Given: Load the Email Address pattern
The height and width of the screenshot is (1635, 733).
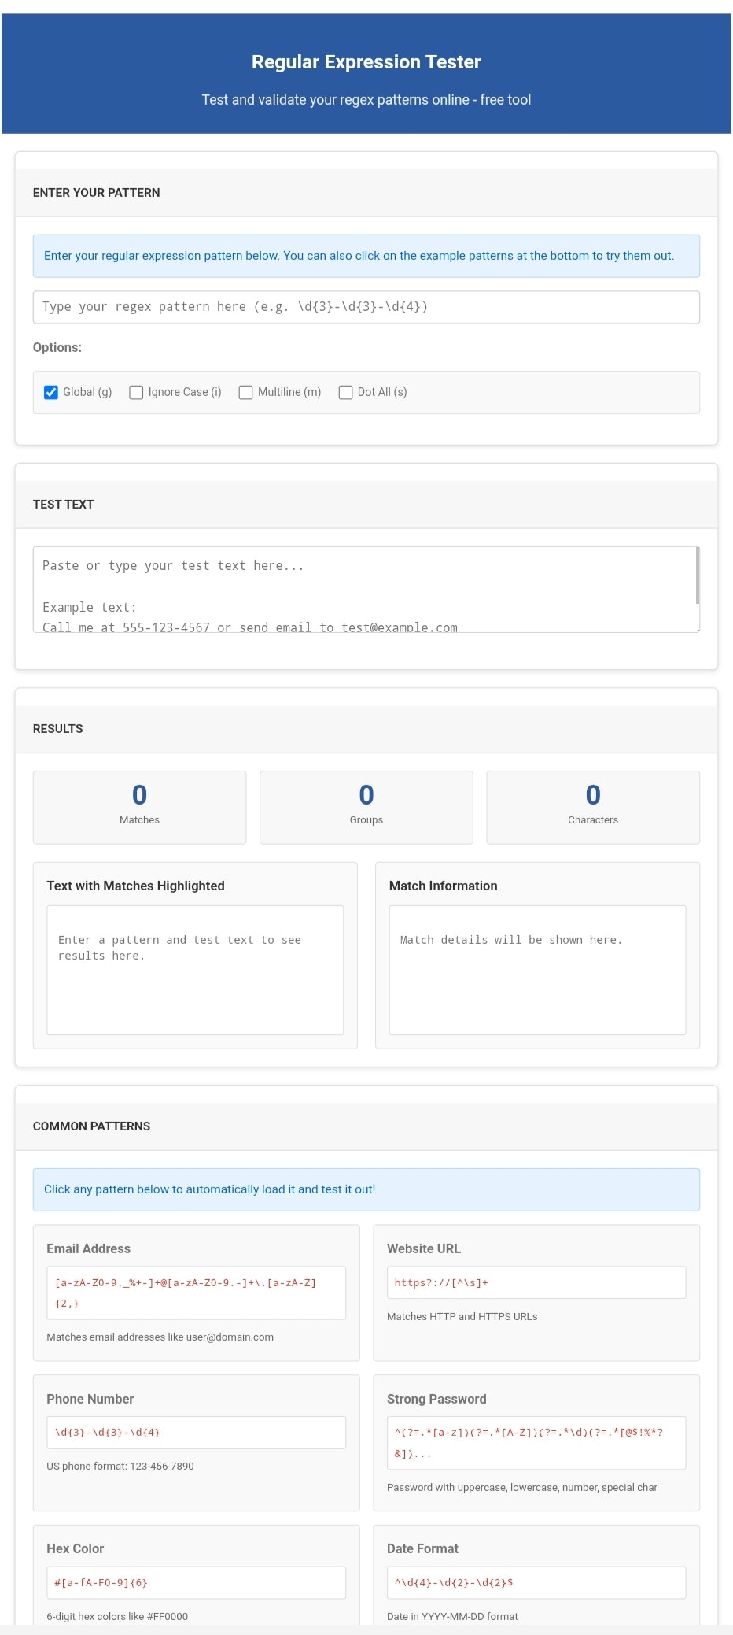Looking at the screenshot, I should [196, 1293].
